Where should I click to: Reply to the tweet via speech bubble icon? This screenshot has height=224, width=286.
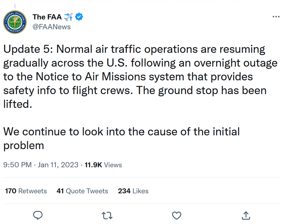pyautogui.click(x=38, y=215)
